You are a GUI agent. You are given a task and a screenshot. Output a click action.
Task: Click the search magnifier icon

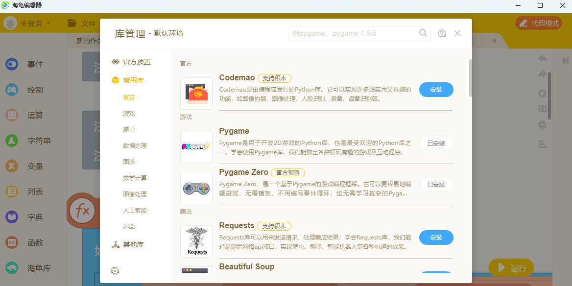(423, 33)
